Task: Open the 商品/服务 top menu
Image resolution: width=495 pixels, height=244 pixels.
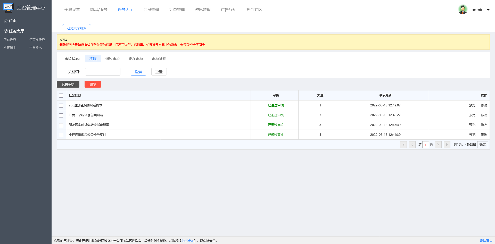Action: pyautogui.click(x=99, y=10)
